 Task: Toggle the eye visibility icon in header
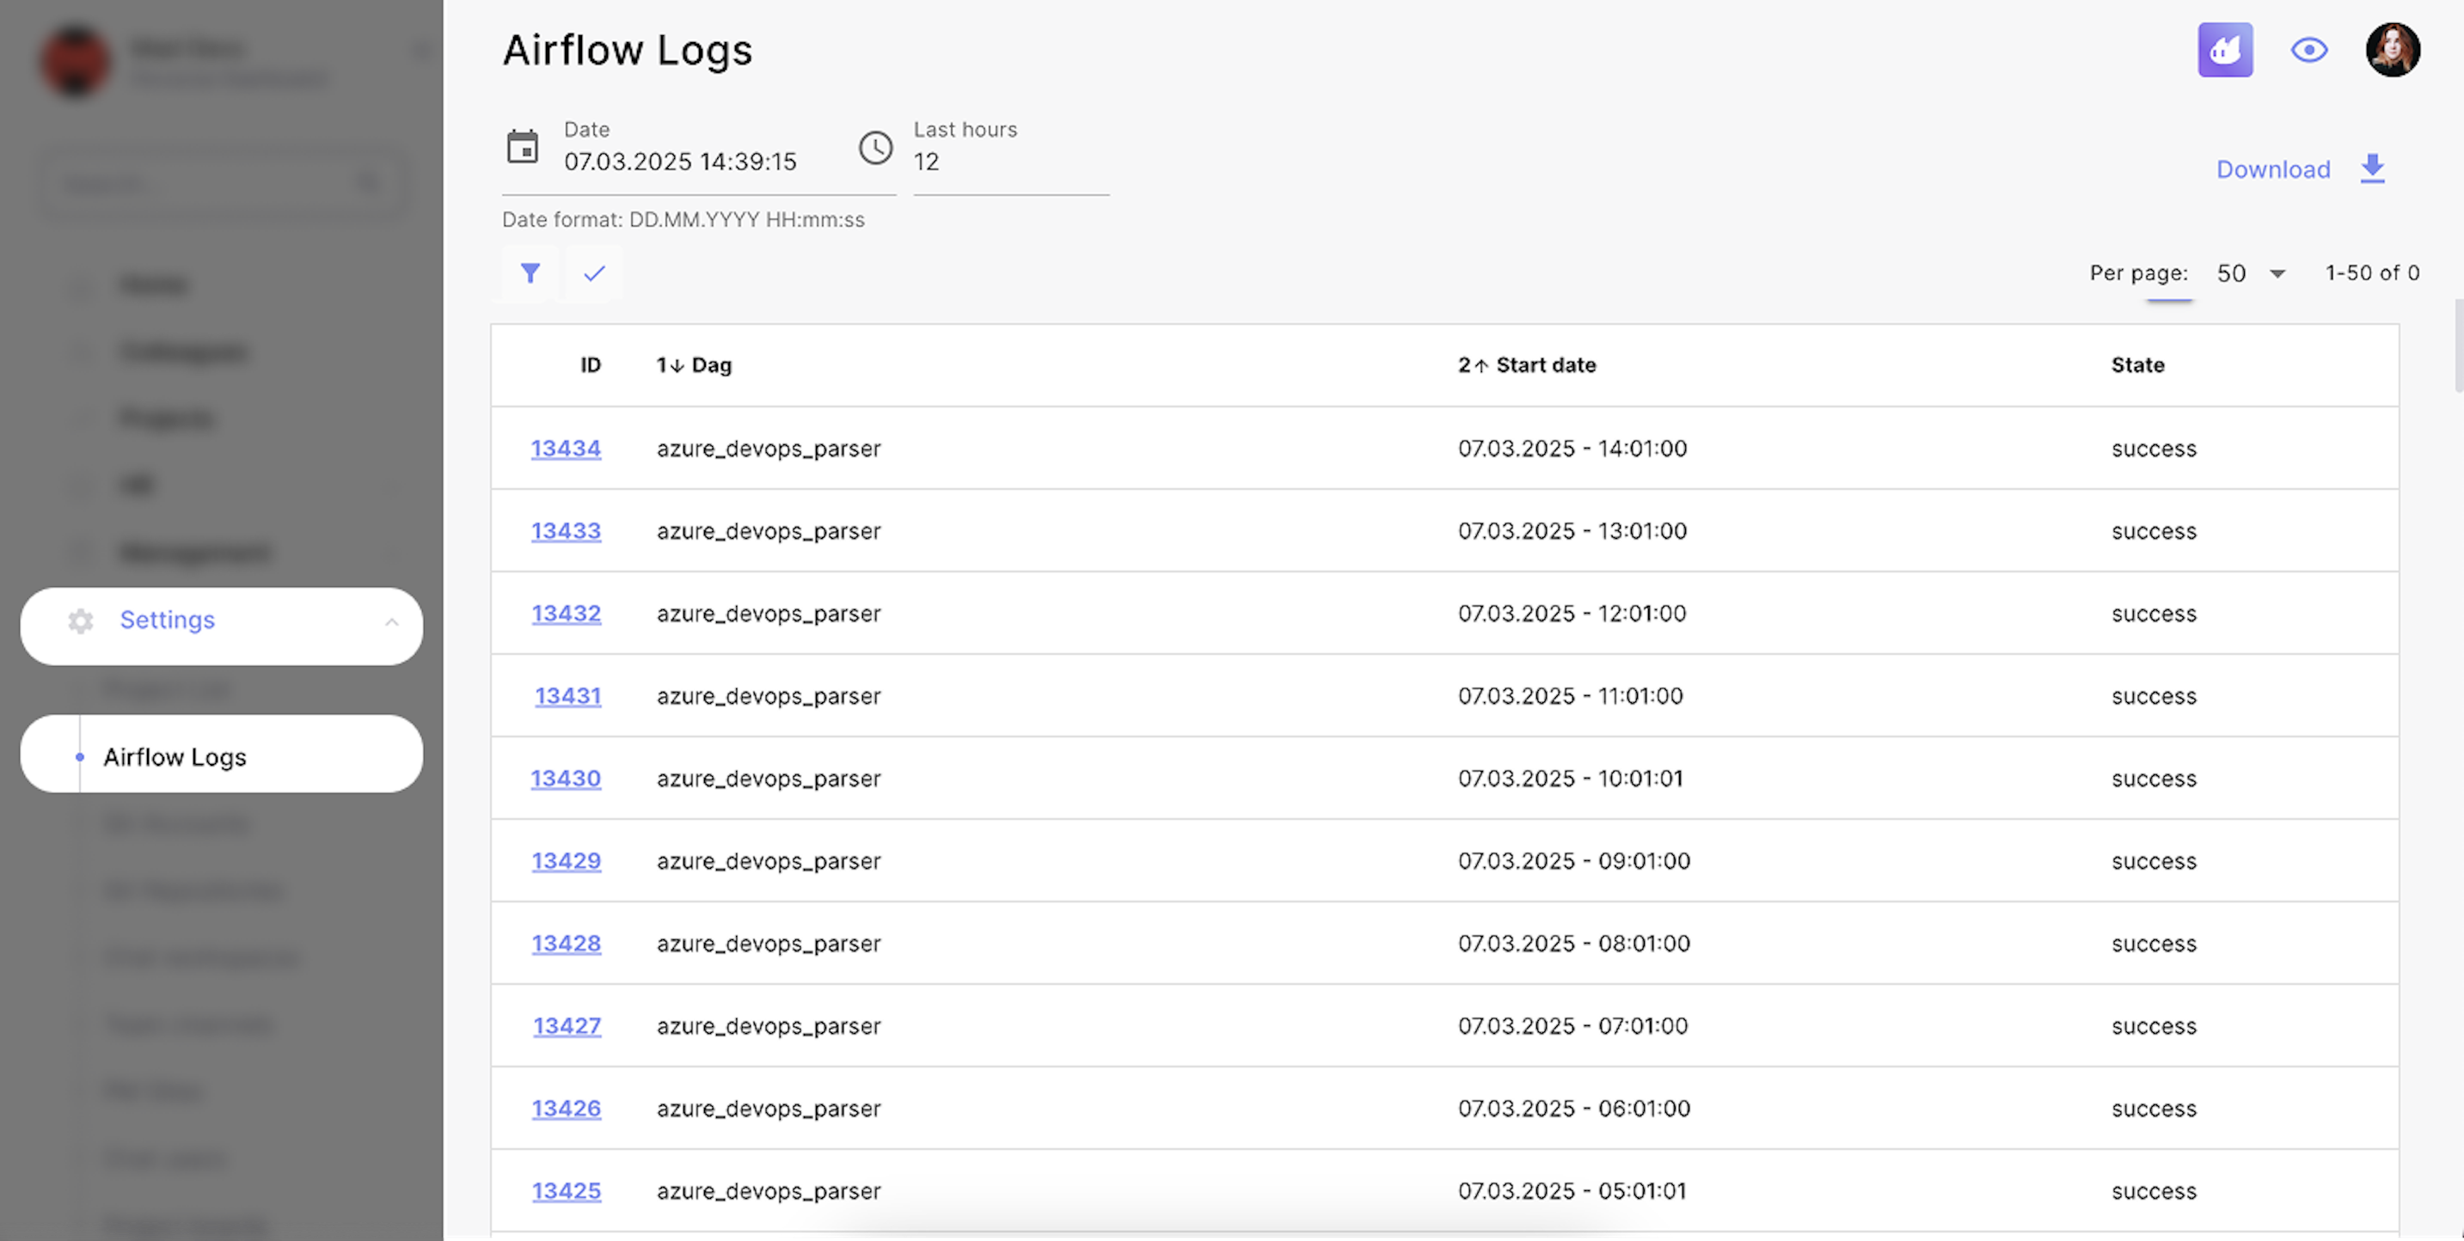point(2309,50)
